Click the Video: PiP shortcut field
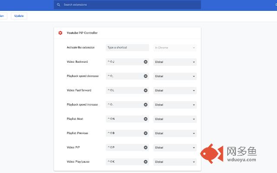This screenshot has width=277, height=173. click(127, 147)
